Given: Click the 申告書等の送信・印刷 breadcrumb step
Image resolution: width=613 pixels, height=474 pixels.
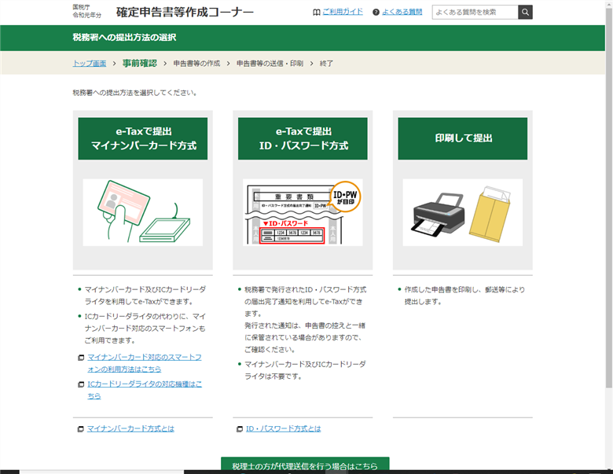Looking at the screenshot, I should point(270,64).
